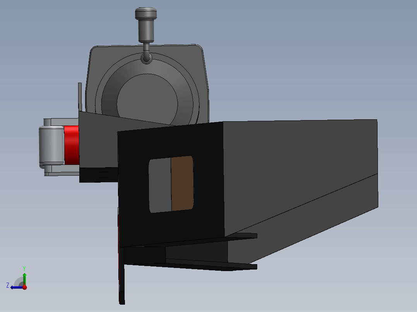Select the gray panel inside the window opening
This screenshot has height=312, width=417.
coord(160,185)
